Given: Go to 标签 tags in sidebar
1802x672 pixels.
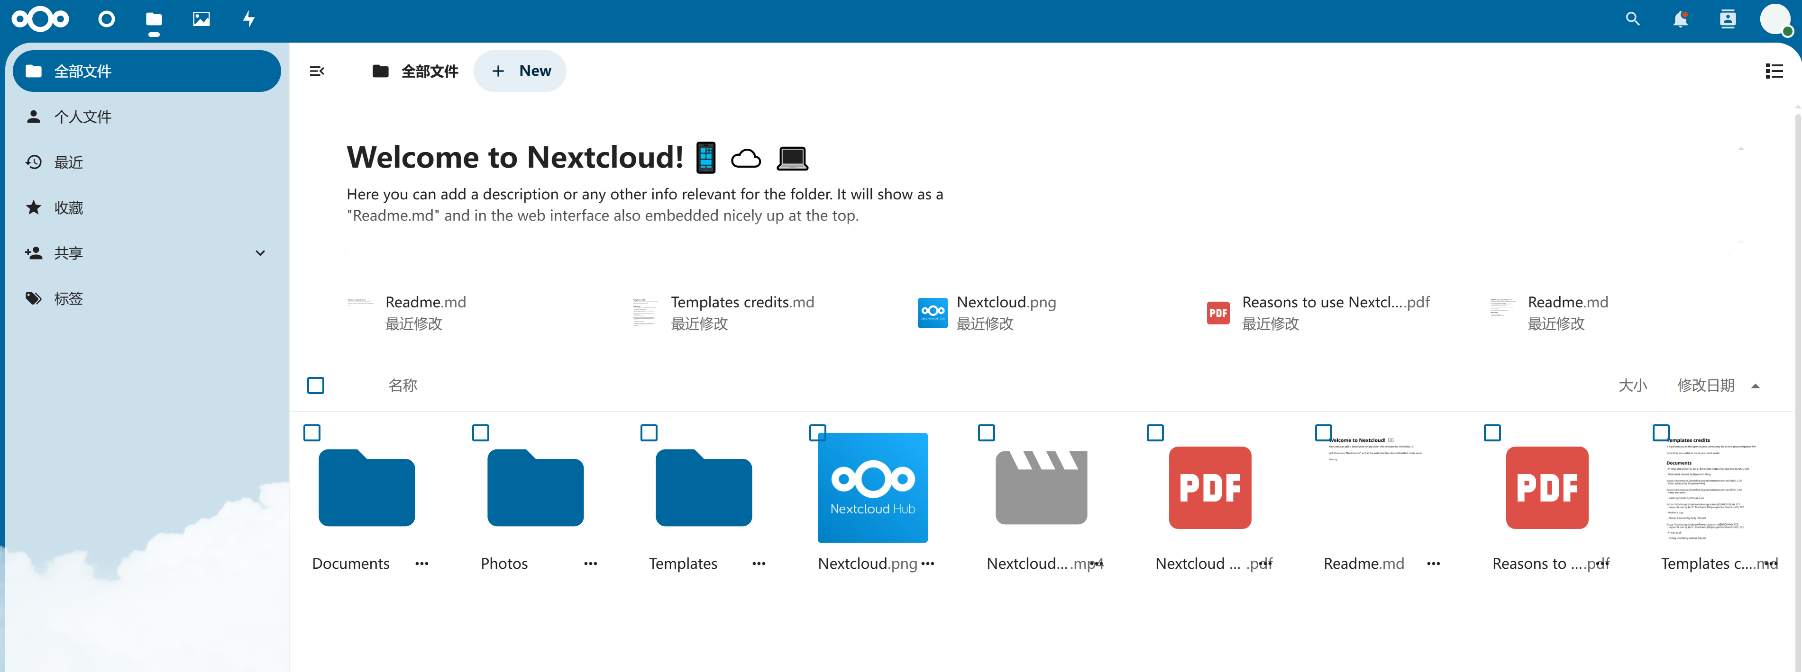Looking at the screenshot, I should tap(147, 298).
